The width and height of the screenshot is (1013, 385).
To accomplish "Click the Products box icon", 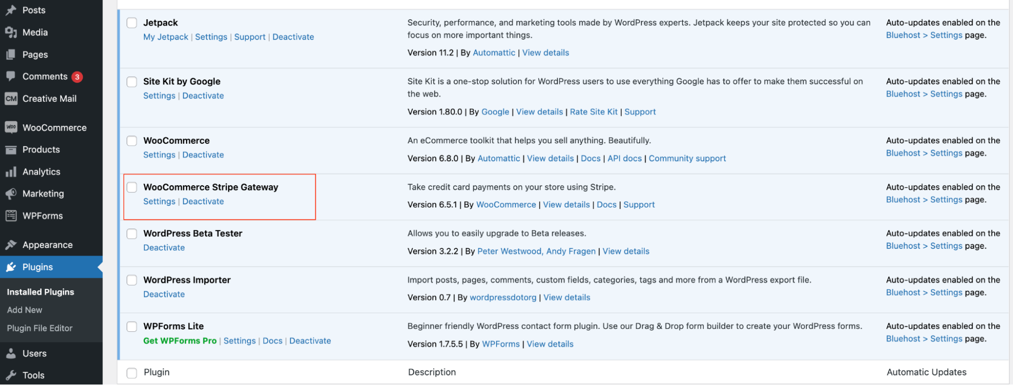I will pyautogui.click(x=11, y=150).
